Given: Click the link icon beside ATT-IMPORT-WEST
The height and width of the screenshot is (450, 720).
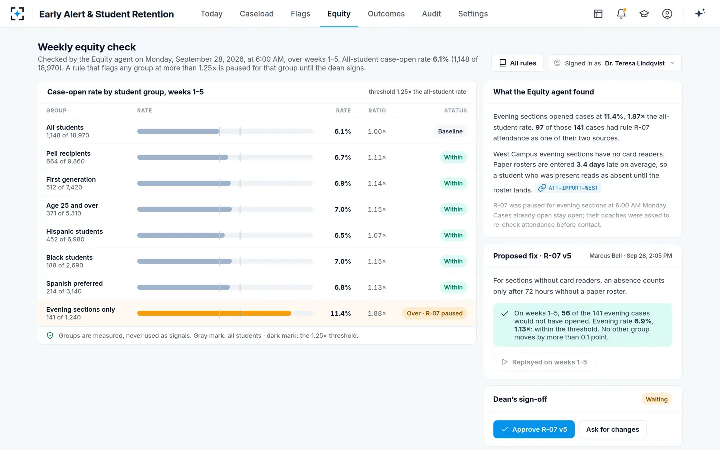Looking at the screenshot, I should pos(542,188).
